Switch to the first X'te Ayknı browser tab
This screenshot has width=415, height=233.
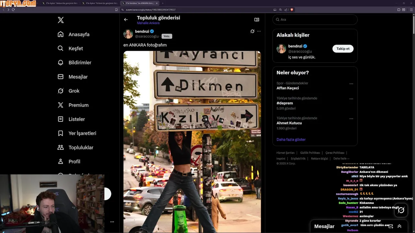click(x=60, y=3)
